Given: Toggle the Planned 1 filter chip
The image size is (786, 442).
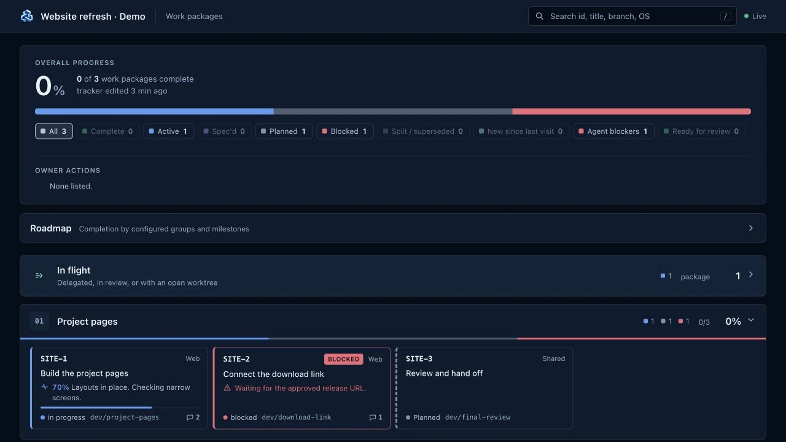Looking at the screenshot, I should pyautogui.click(x=284, y=131).
